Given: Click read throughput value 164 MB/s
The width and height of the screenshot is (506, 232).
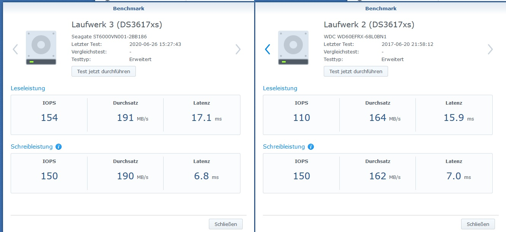Looking at the screenshot, I should click(x=385, y=118).
